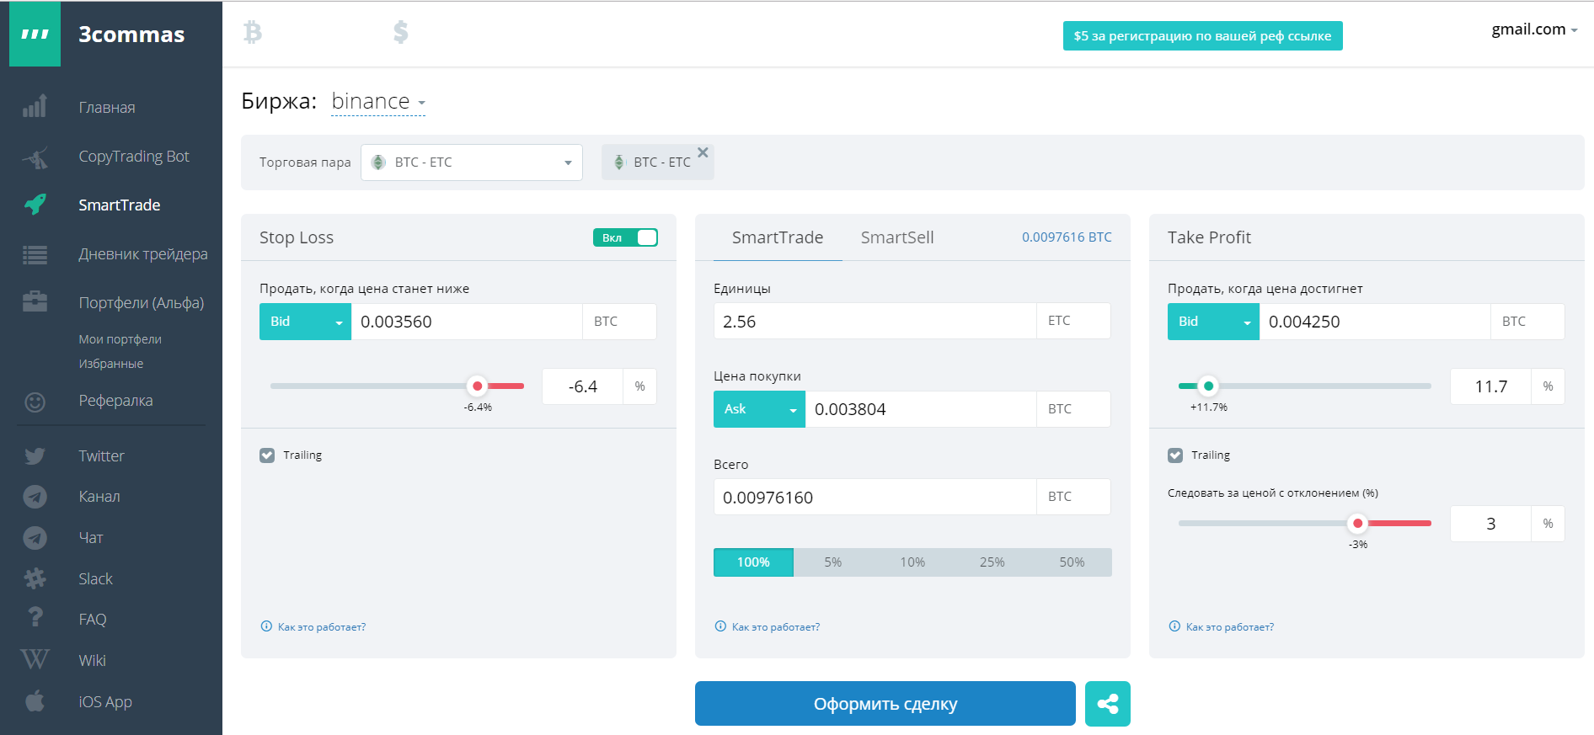The image size is (1594, 735).
Task: Open the gmail.com account menu
Action: [1534, 29]
